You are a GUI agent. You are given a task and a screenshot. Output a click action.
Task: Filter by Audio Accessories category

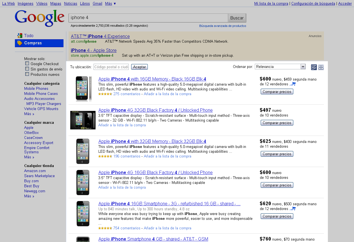(39, 99)
